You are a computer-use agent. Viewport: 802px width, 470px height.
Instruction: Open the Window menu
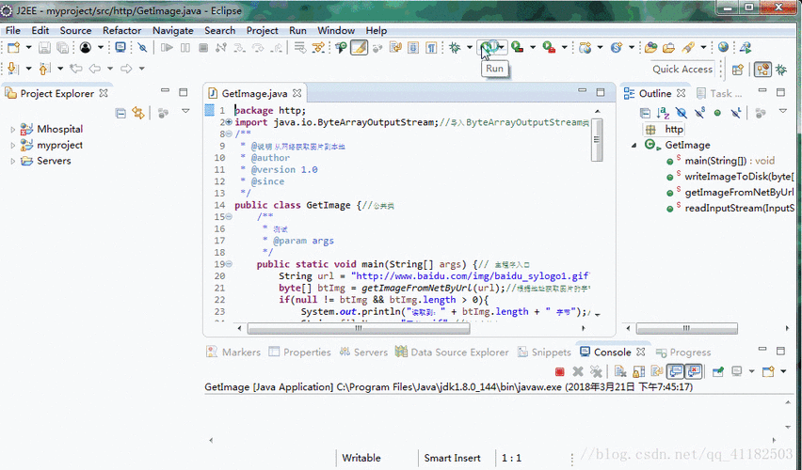(x=336, y=31)
